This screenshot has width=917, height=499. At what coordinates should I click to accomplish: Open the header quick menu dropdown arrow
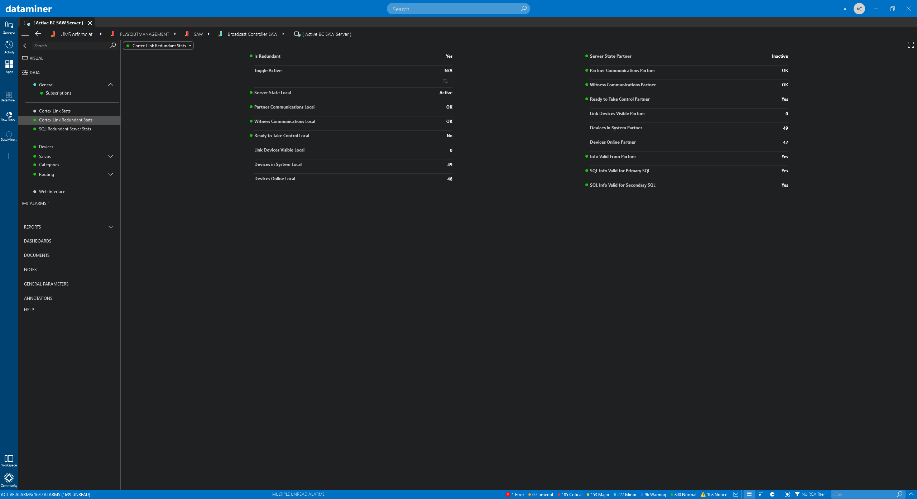coord(845,9)
